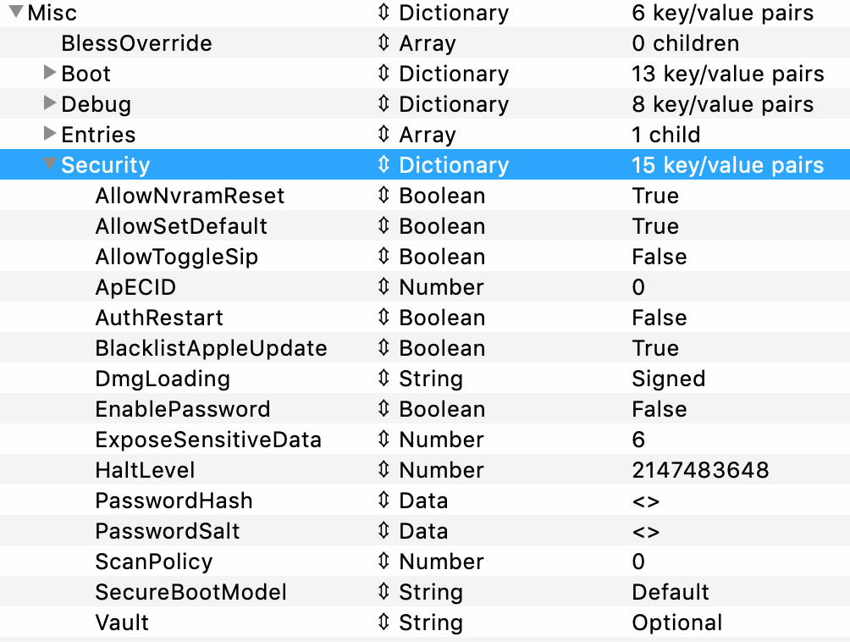This screenshot has height=642, width=850.
Task: Click the AllowToggleSip False value
Action: coord(659,257)
